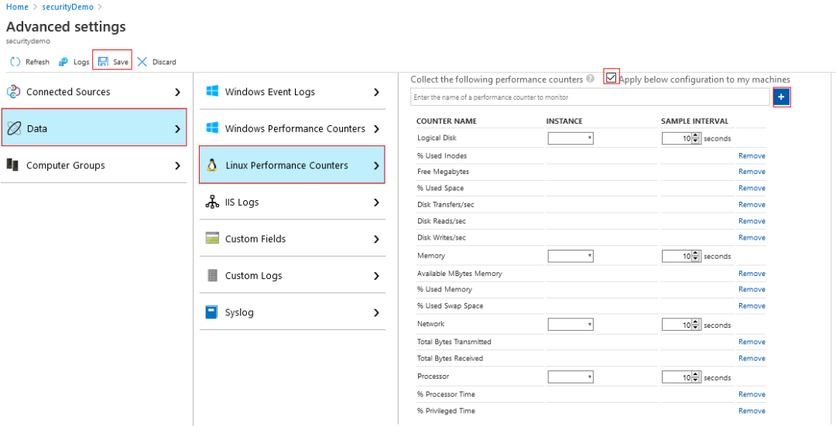Remove the Disk Writes/sec counter
This screenshot has width=836, height=426.
(x=752, y=237)
